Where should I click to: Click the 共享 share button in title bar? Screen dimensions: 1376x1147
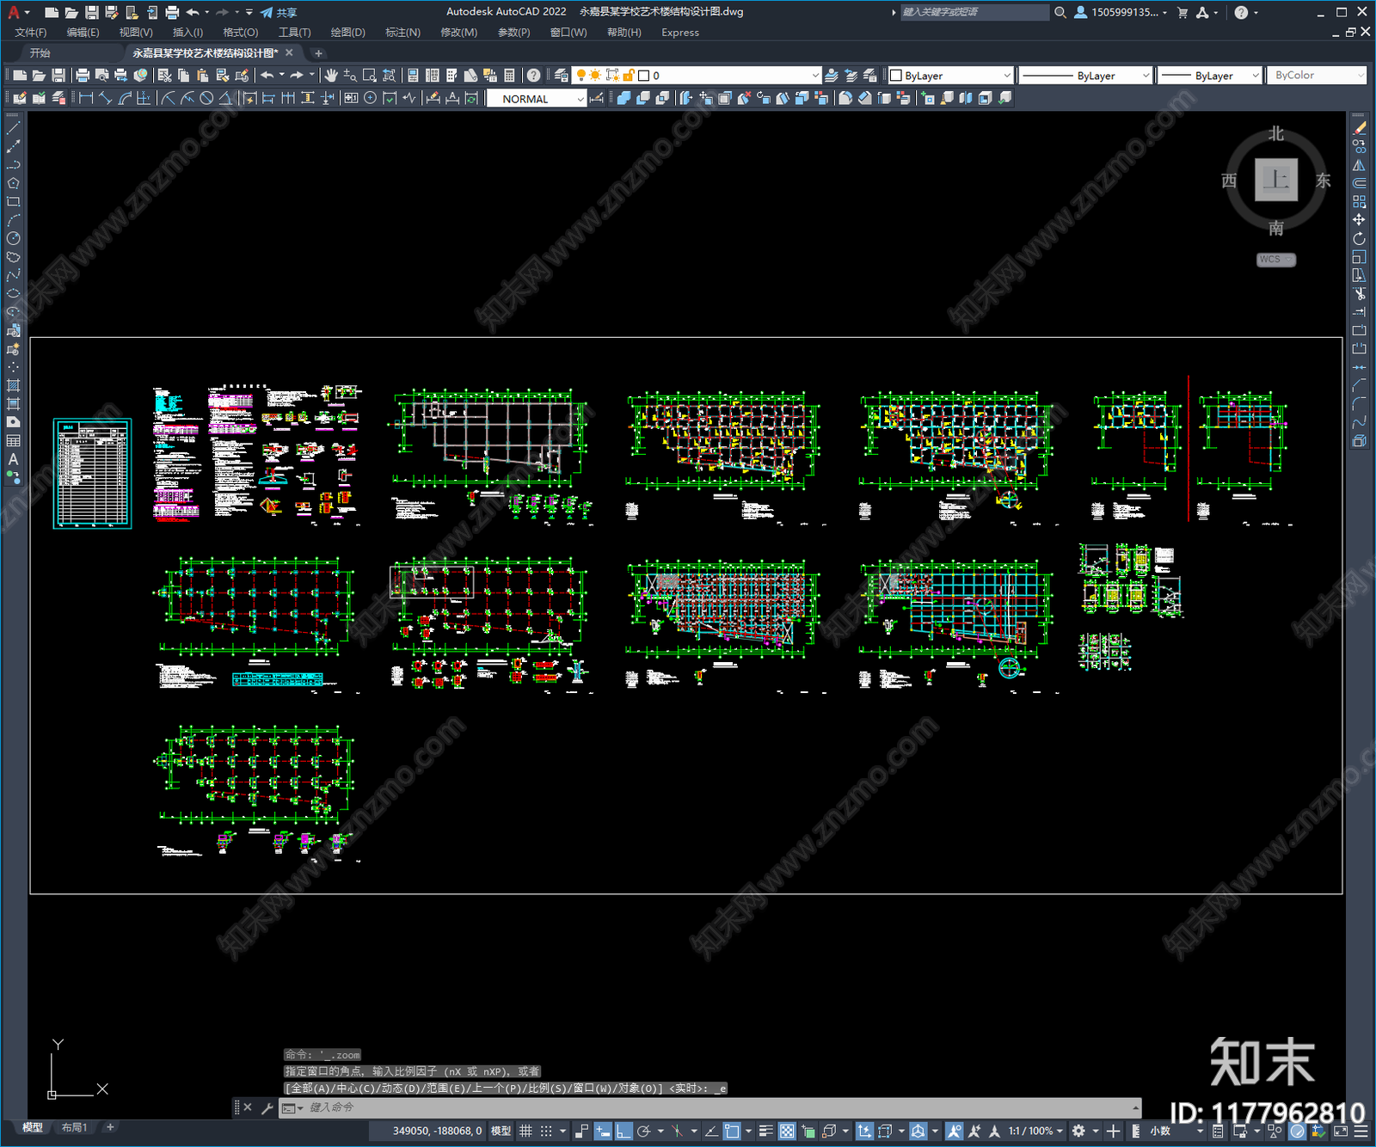point(279,12)
